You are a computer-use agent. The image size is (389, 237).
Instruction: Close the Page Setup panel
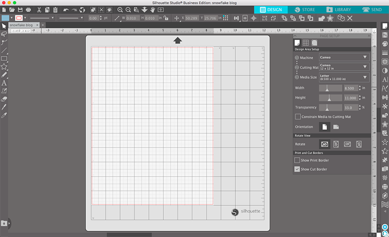tap(369, 36)
